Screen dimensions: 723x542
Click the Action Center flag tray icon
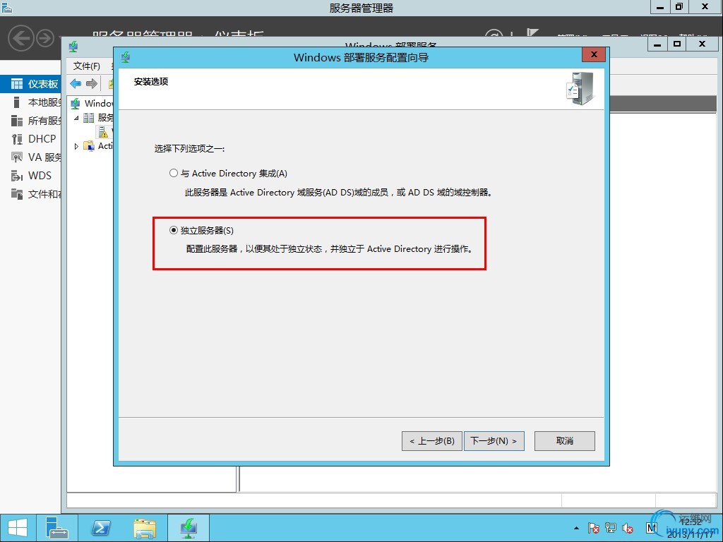(594, 528)
